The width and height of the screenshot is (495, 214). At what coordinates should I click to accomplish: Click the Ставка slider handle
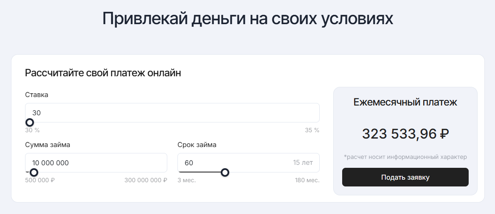tap(30, 122)
